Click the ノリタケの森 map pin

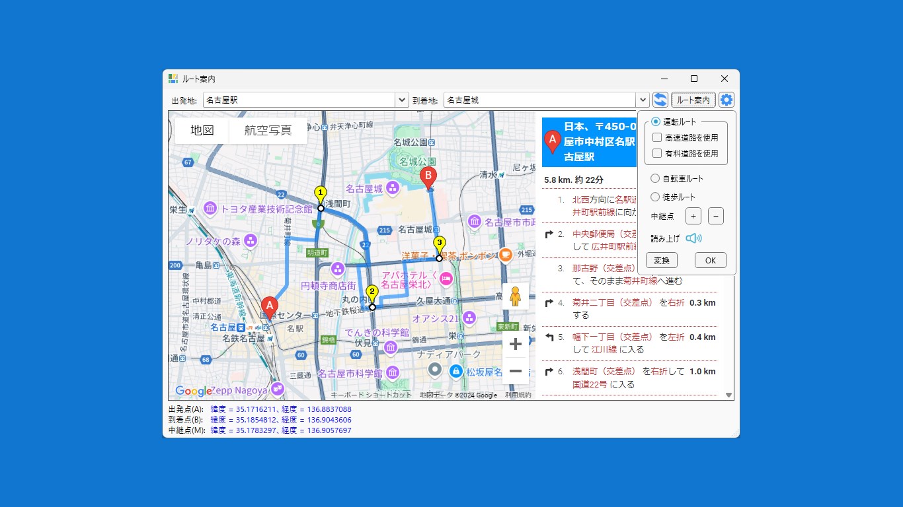pos(251,240)
